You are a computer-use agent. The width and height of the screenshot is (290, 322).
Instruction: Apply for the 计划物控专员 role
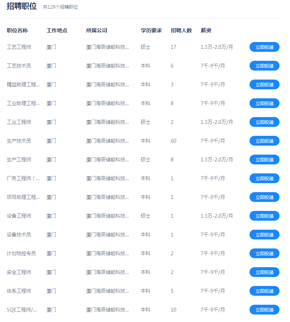264,253
